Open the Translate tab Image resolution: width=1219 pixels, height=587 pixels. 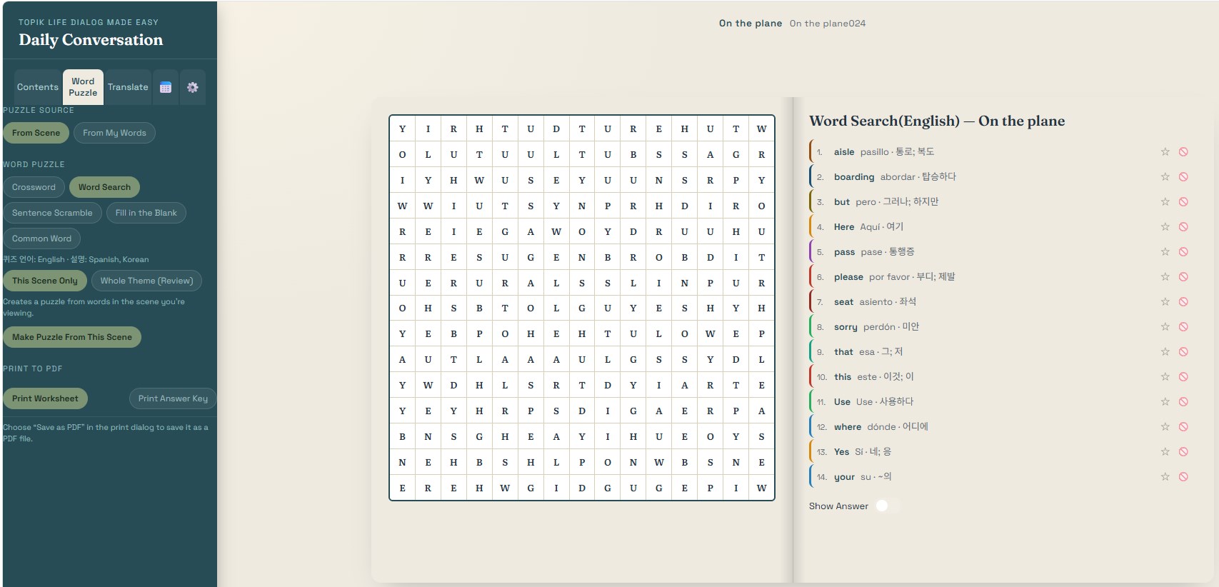[x=128, y=87]
